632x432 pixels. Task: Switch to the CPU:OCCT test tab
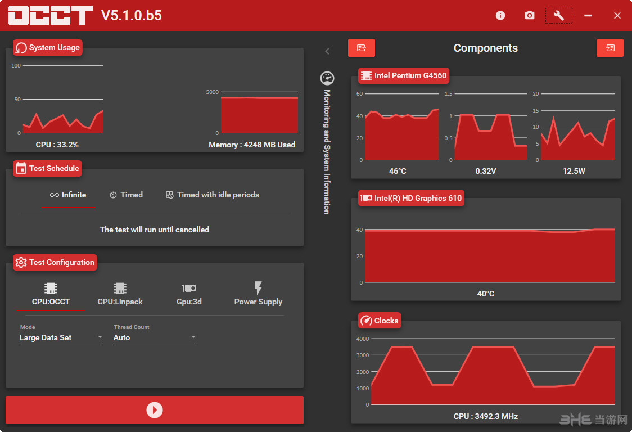(51, 295)
